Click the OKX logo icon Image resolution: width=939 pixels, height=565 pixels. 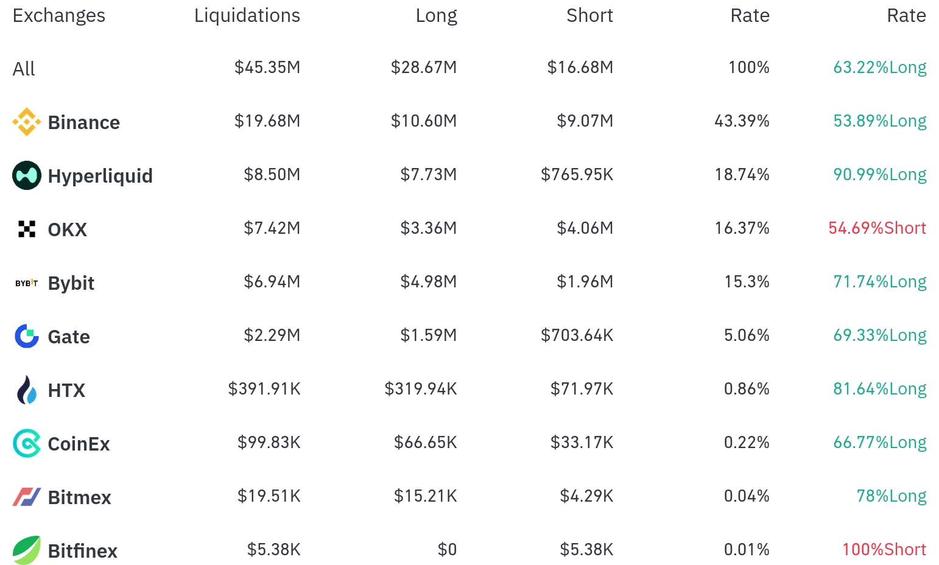point(27,229)
